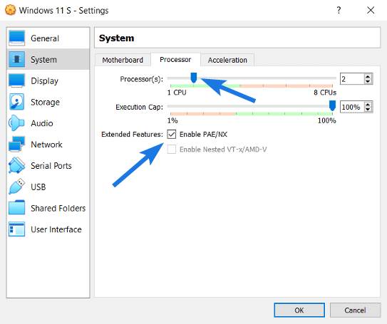Uncheck Enable PAE/NX checkbox
This screenshot has width=387, height=324.
pos(172,134)
